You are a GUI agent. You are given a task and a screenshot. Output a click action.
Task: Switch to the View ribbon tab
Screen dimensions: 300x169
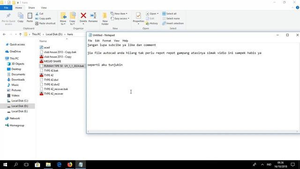point(44,8)
